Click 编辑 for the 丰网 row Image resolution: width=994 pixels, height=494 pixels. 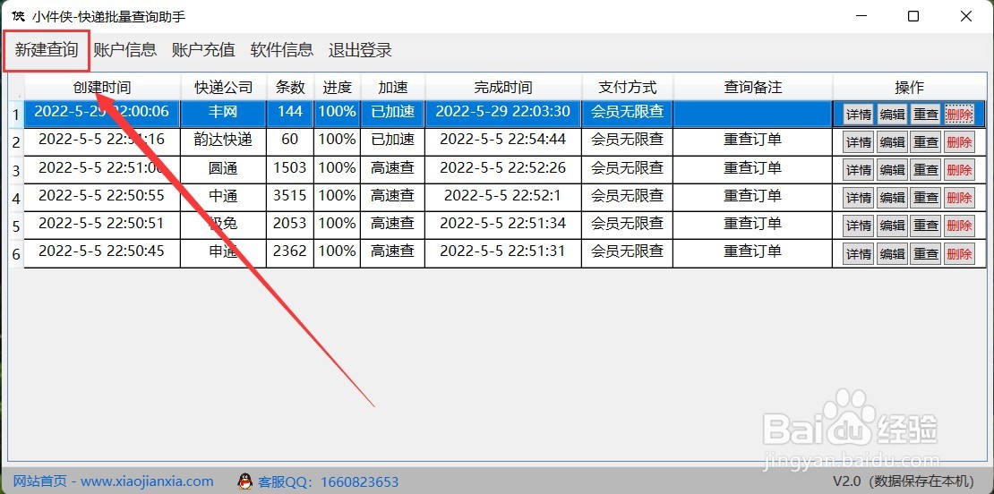892,115
